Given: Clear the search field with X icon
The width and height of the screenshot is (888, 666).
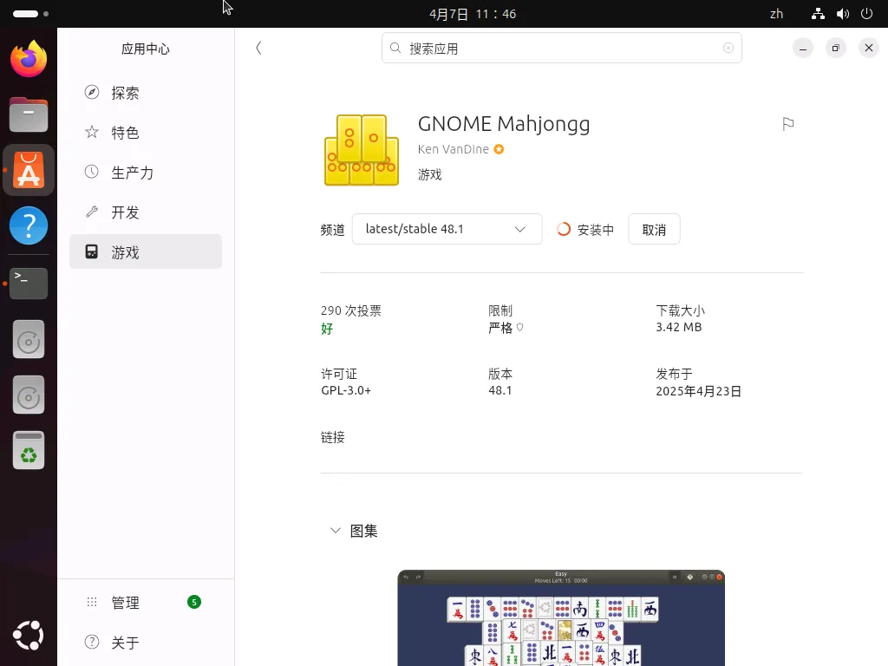Looking at the screenshot, I should (x=728, y=49).
